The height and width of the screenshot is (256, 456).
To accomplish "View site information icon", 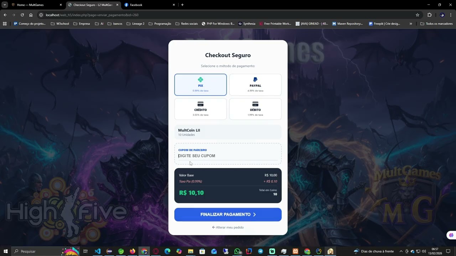I will click(41, 15).
